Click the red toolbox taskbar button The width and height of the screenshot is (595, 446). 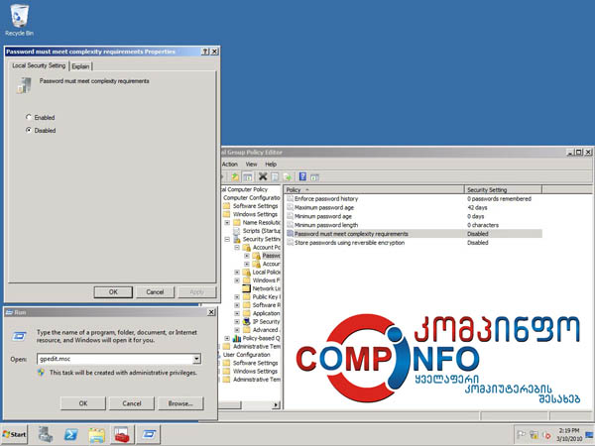pyautogui.click(x=122, y=435)
